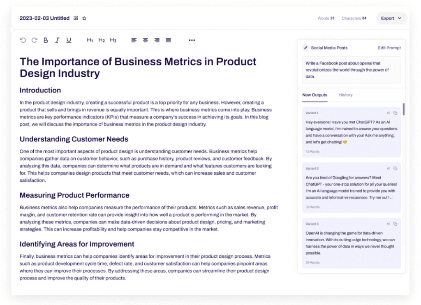
Task: Star the document as favorite
Action: [84, 18]
